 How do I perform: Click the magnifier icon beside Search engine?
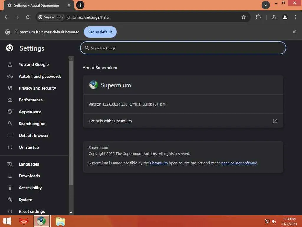[x=10, y=124]
